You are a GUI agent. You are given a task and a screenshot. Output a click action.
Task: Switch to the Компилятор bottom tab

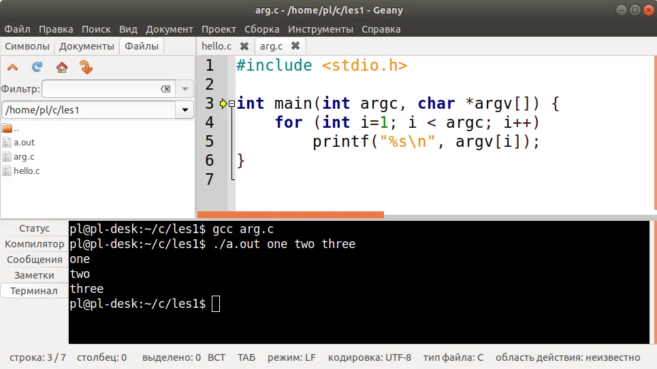pos(34,244)
